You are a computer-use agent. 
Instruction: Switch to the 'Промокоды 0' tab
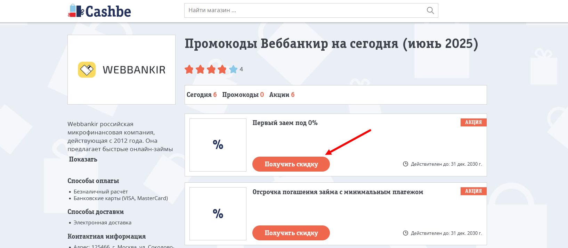[243, 94]
